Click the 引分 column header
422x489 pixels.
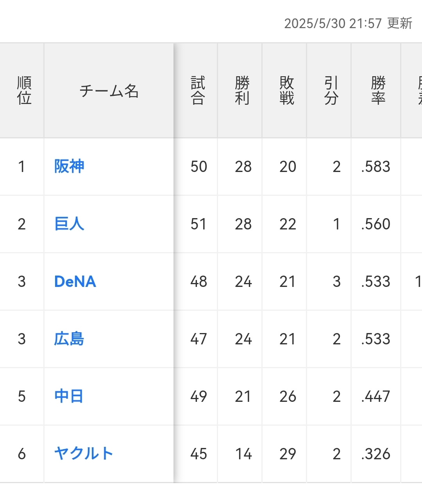click(x=331, y=91)
